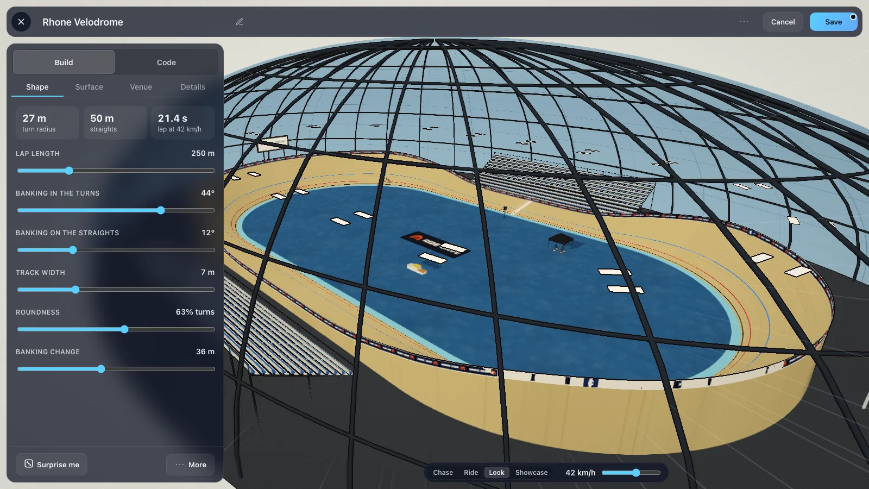Click the dice icon on Surprise me
The height and width of the screenshot is (489, 869).
pyautogui.click(x=29, y=464)
